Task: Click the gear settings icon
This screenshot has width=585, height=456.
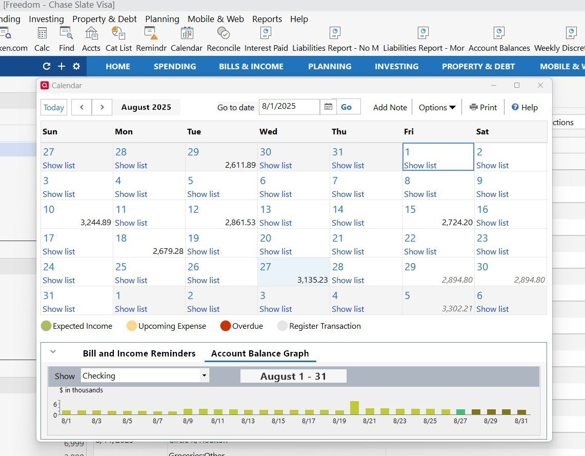Action: pos(76,66)
